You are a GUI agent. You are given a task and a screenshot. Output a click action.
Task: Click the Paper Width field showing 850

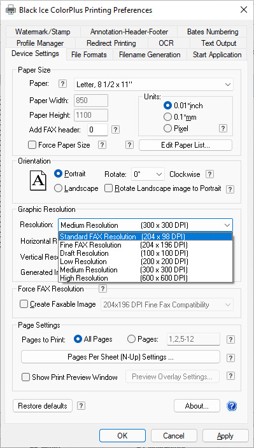click(91, 101)
